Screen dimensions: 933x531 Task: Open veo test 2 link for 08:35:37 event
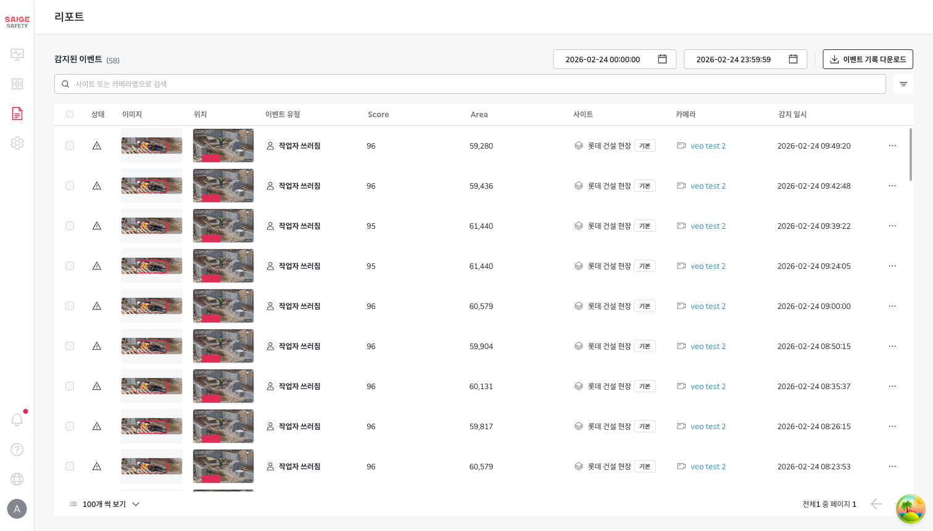click(708, 387)
